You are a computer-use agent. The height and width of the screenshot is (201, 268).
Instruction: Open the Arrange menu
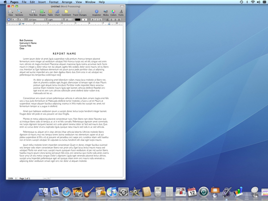[x=67, y=2]
